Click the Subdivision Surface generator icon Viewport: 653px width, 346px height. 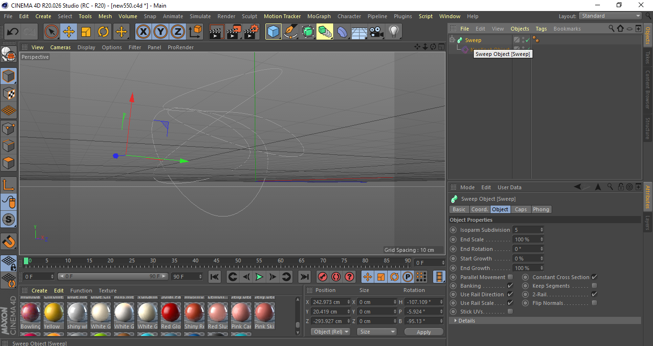[308, 32]
